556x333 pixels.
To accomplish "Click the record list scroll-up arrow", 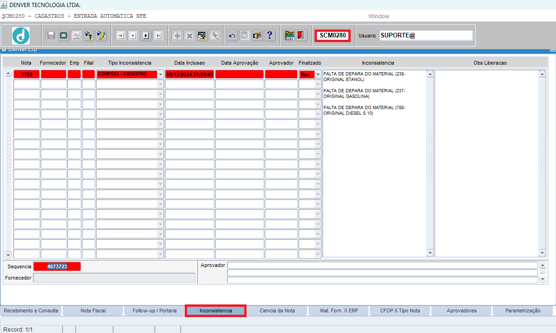I will [x=8, y=74].
